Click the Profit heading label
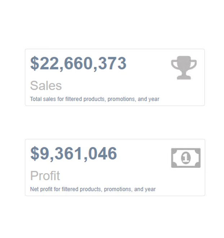 point(45,176)
